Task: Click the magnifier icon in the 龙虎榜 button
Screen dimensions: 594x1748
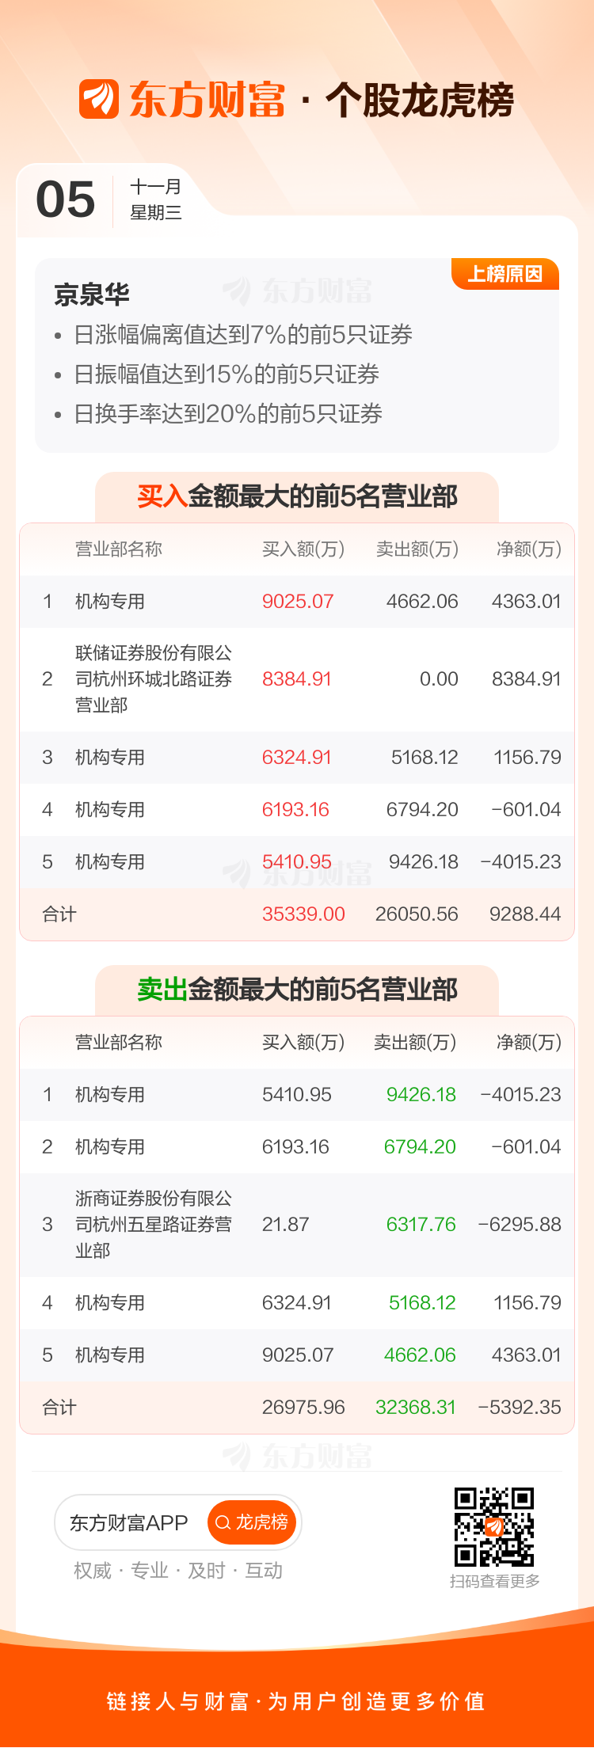Action: click(223, 1522)
